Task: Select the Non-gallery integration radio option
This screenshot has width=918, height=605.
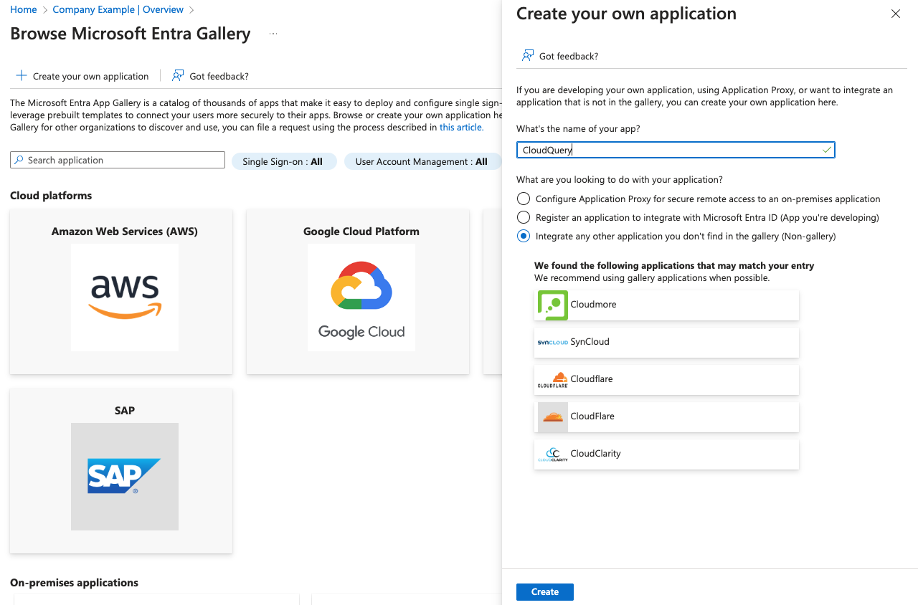Action: (524, 236)
